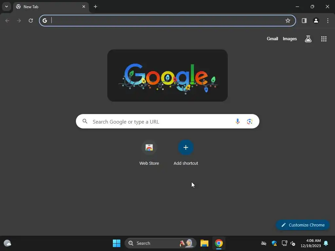The width and height of the screenshot is (335, 251).
Task: Open the Images link
Action: (x=290, y=39)
